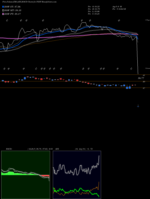This screenshot has width=150, height=199.
Task: Click the 'Pre O: 31.22' open value
Action: point(94,7)
